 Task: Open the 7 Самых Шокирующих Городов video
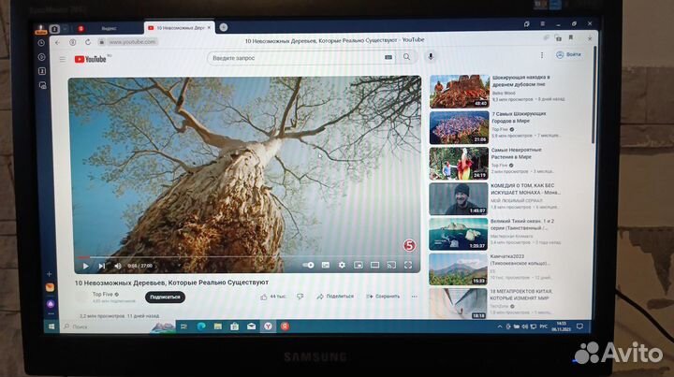pos(519,117)
